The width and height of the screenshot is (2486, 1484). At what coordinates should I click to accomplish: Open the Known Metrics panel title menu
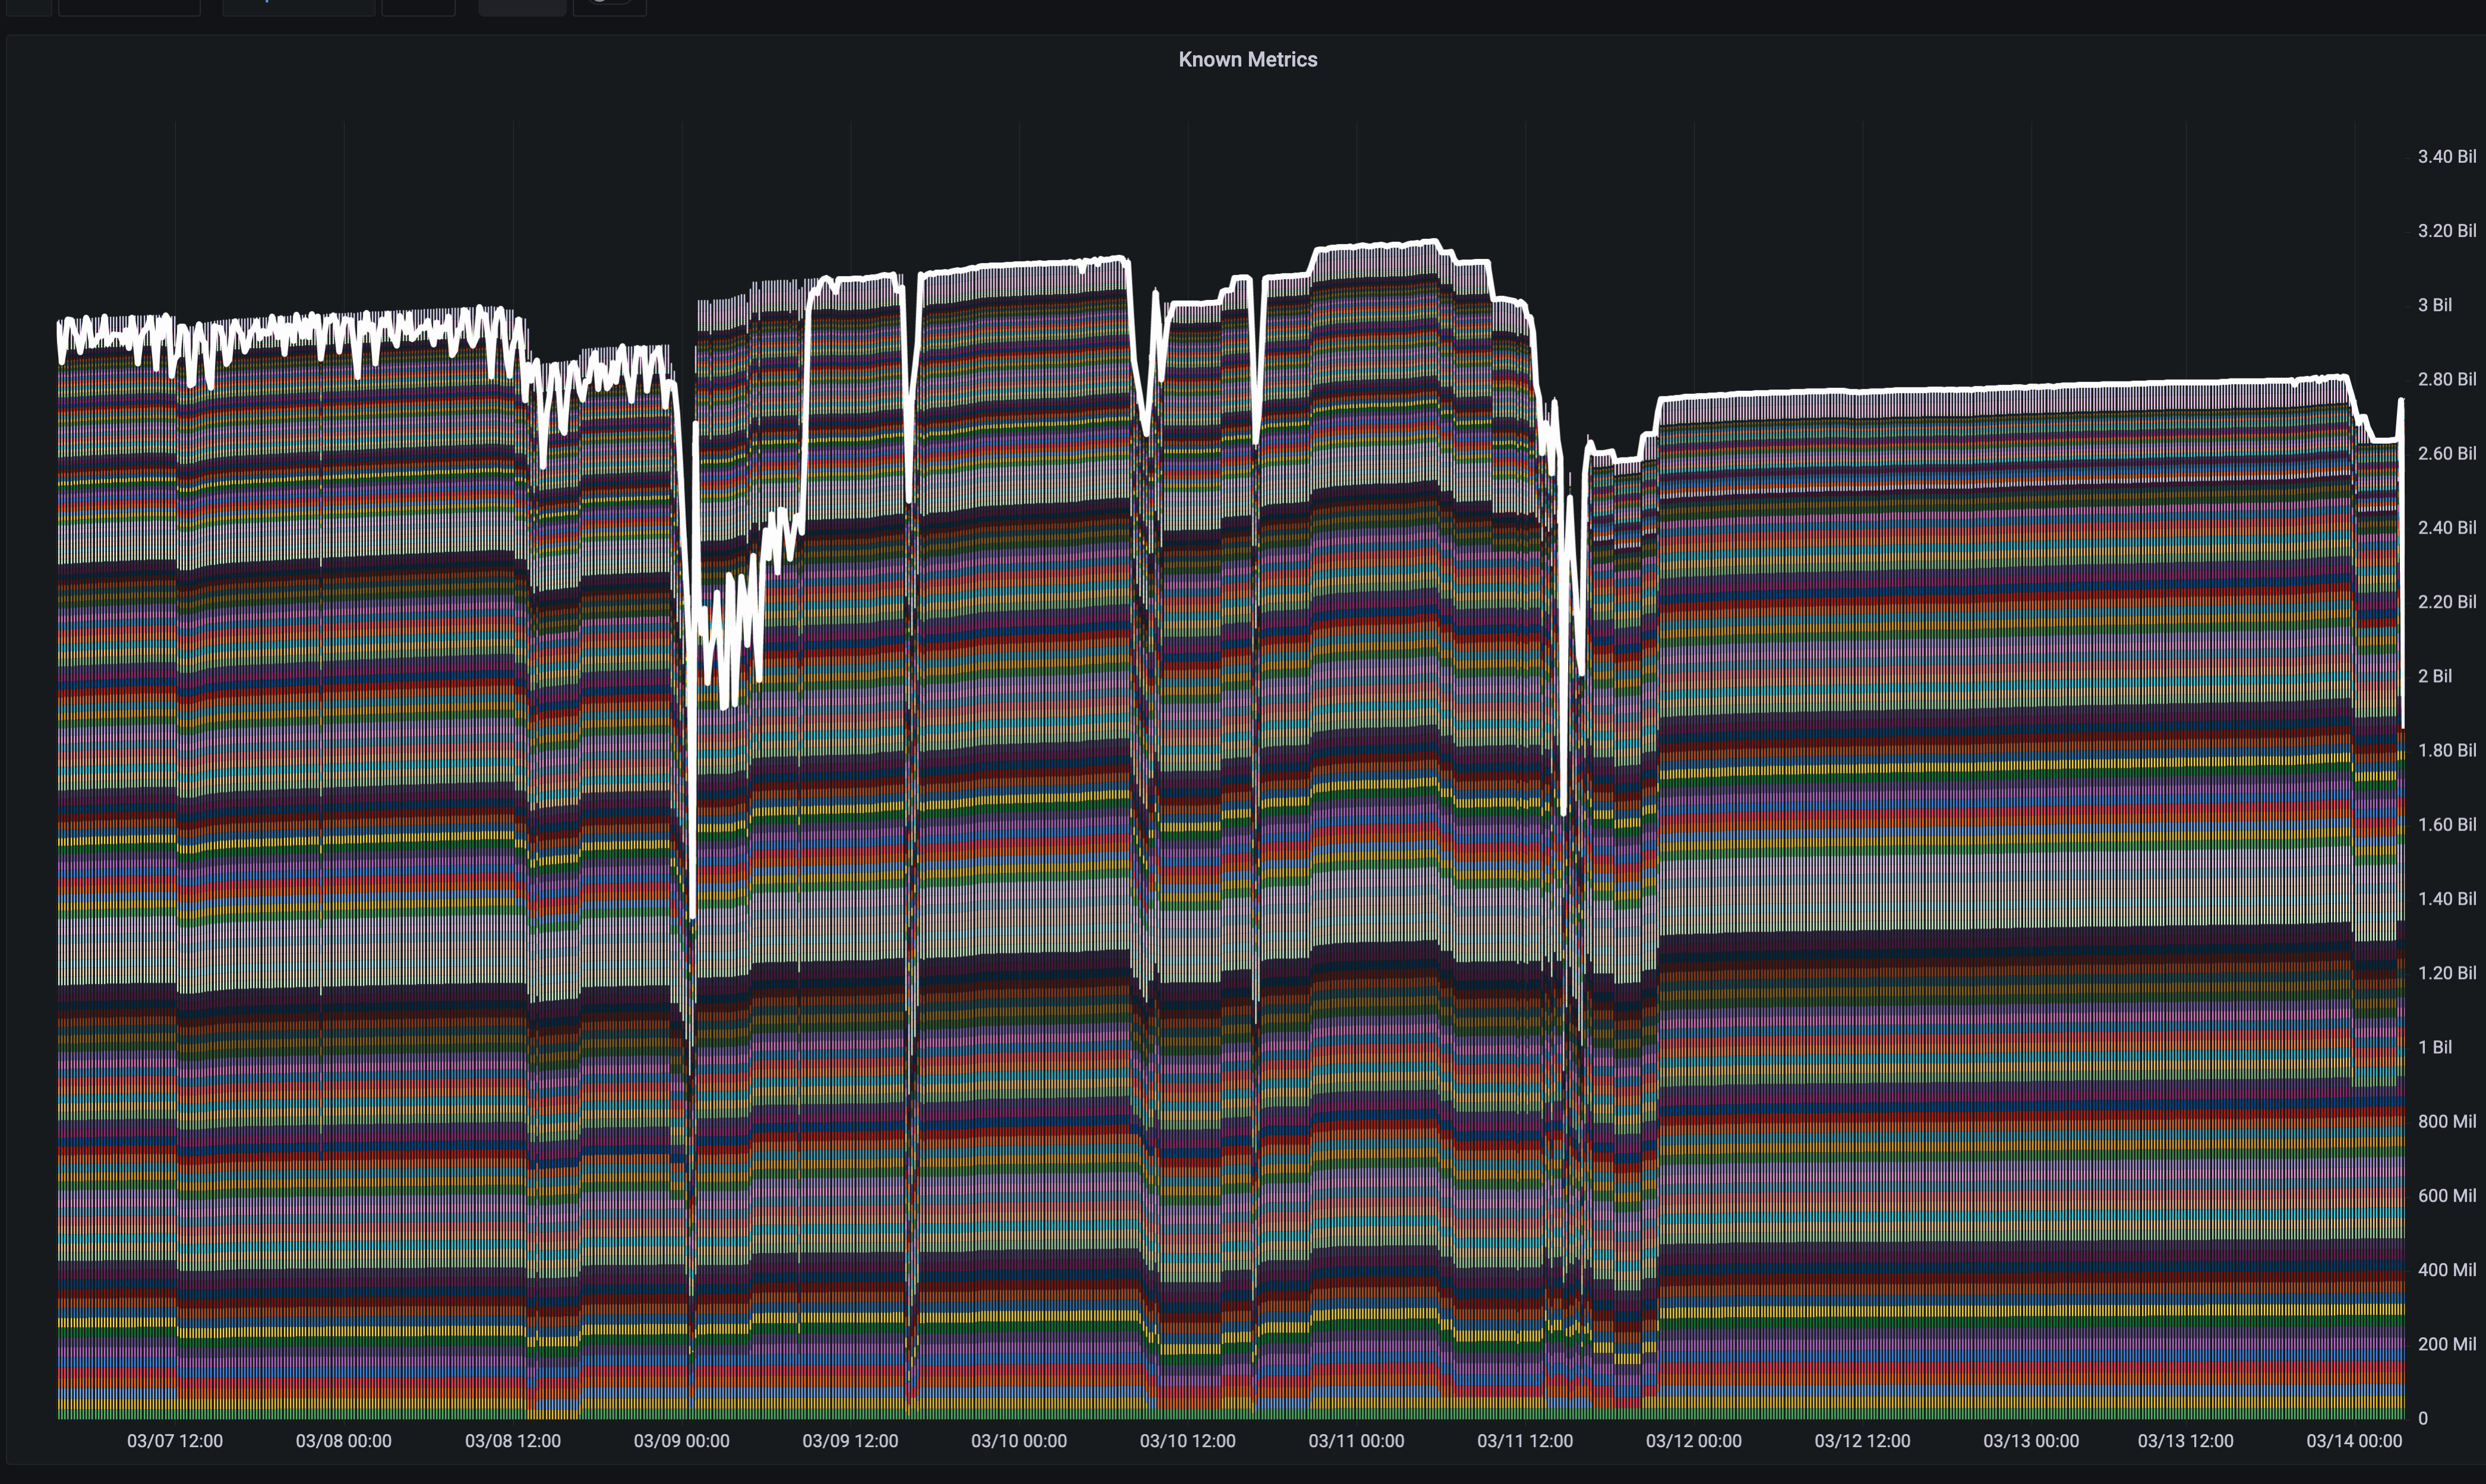click(x=1247, y=60)
